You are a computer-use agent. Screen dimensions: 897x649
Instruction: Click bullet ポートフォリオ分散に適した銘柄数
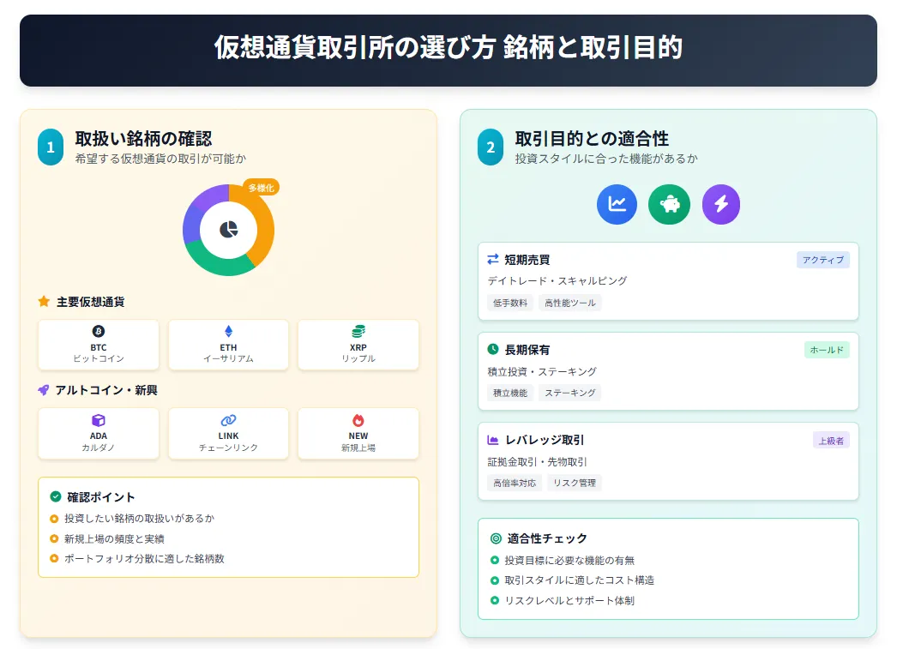[x=144, y=559]
